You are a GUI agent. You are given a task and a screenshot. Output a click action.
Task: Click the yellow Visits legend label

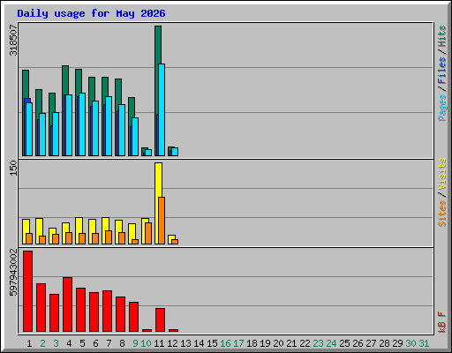[x=442, y=175]
